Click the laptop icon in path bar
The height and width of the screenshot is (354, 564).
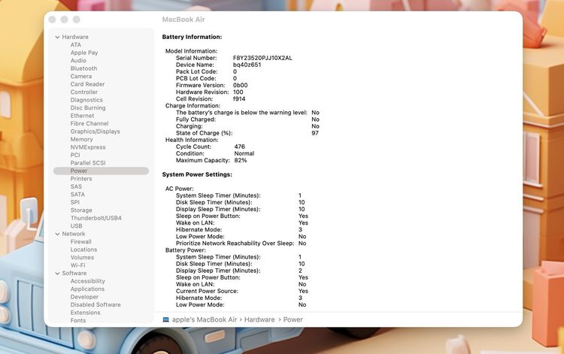pos(166,319)
